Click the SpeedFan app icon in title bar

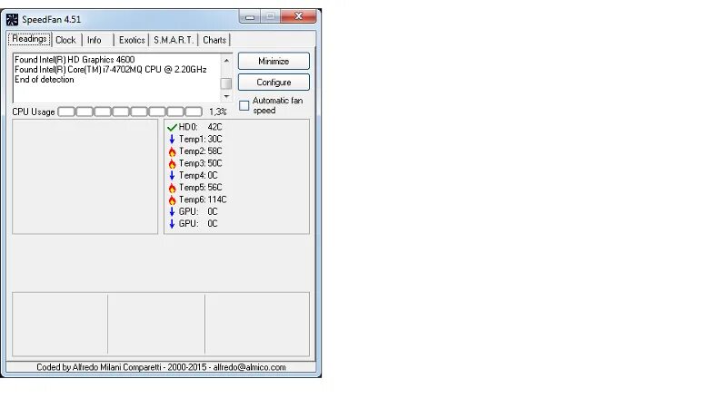[x=12, y=19]
